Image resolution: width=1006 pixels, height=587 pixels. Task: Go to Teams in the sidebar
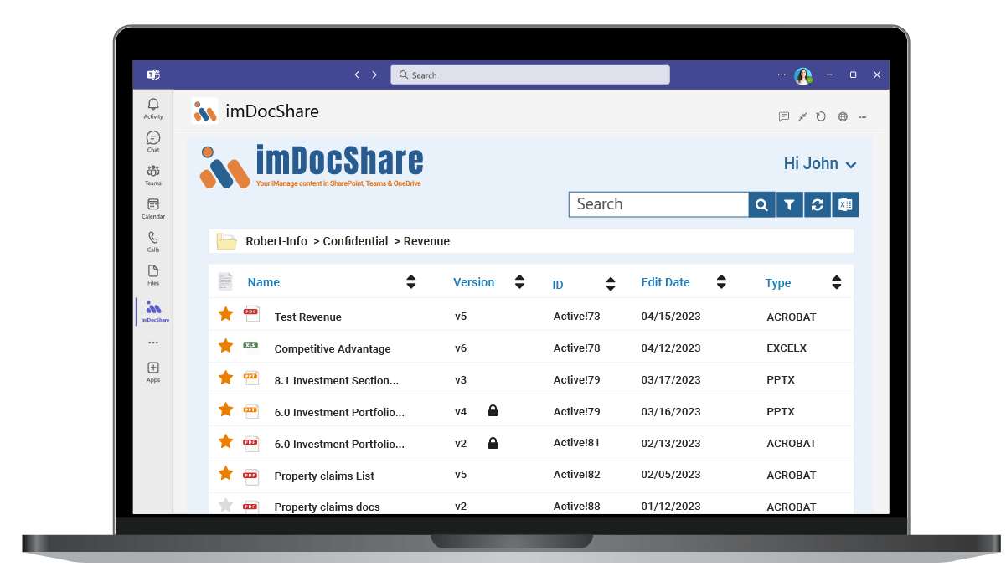153,175
